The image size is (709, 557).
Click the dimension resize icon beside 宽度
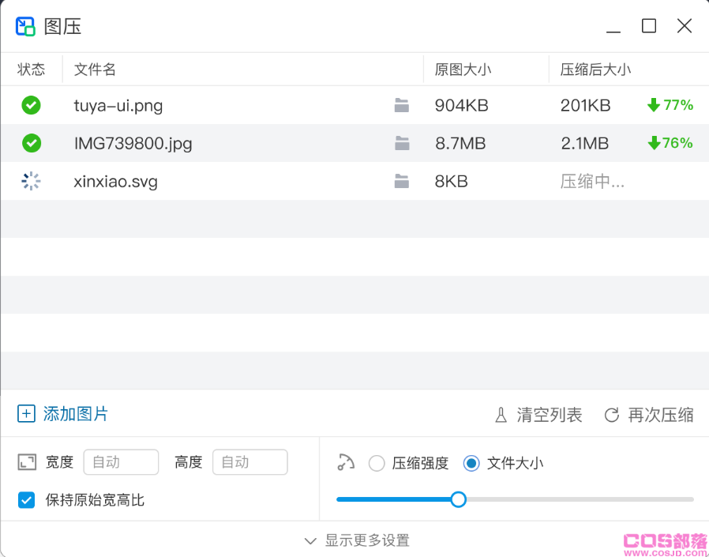[27, 462]
